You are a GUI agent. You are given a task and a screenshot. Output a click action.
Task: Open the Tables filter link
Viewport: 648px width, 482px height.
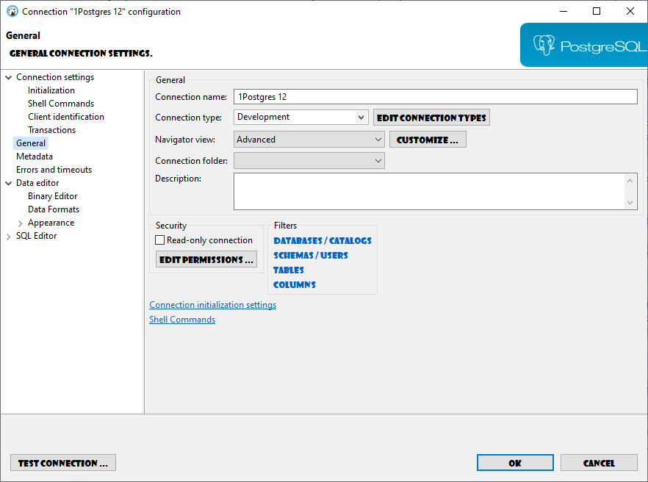[x=289, y=270]
